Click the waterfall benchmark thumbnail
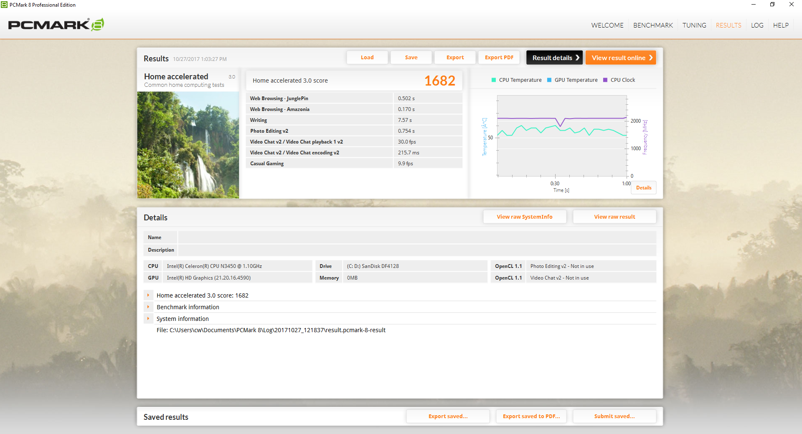Screen dimensions: 802x434 [188, 145]
